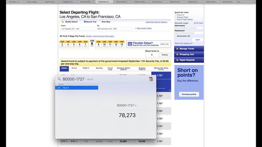Select the Depart column header
This screenshot has height=147, width=262.
tap(64, 69)
